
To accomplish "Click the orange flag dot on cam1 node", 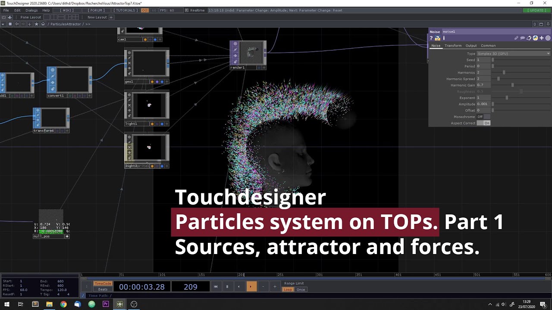I will [x=145, y=40].
